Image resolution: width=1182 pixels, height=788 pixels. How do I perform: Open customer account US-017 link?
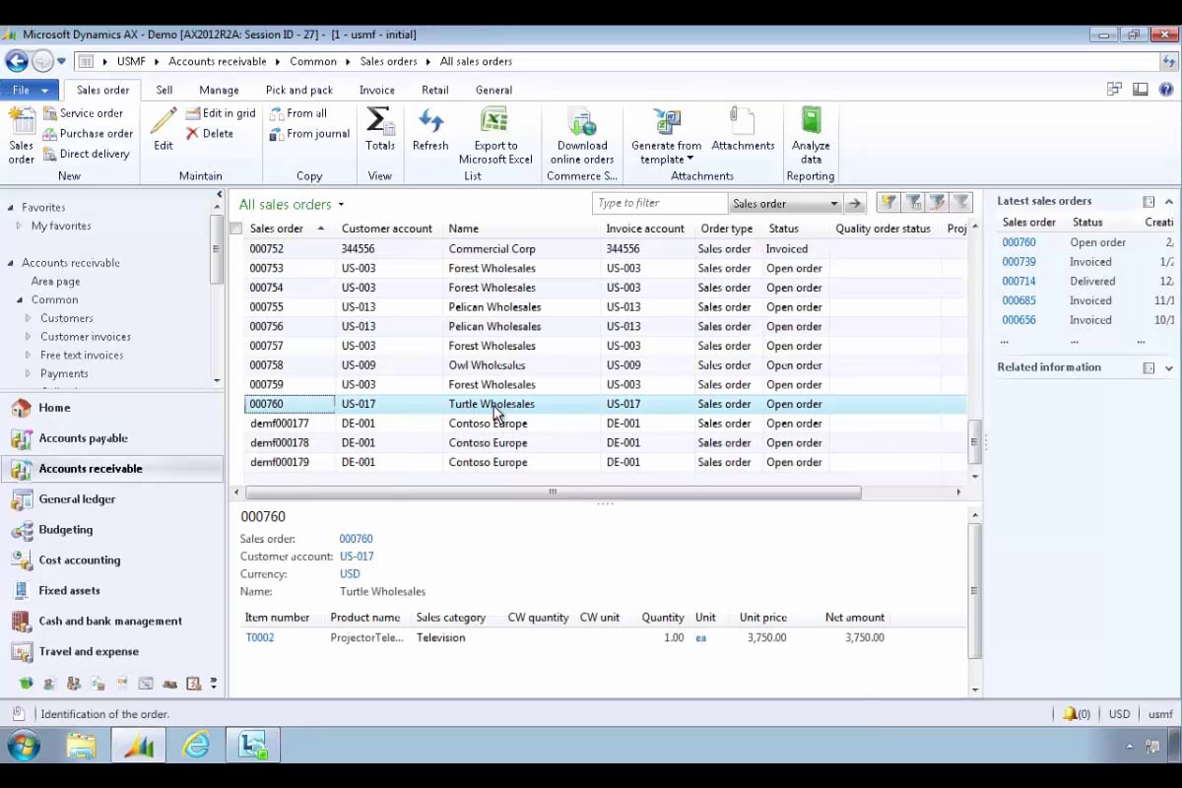coord(357,557)
